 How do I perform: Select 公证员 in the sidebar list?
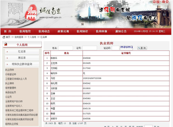pos(8,97)
